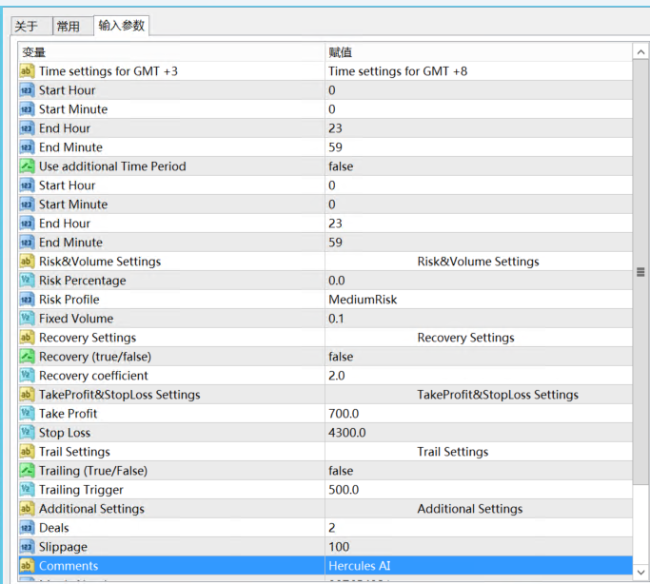Click the integer icon beside Risk Profile
Viewport: 650px width, 584px height.
click(x=27, y=300)
